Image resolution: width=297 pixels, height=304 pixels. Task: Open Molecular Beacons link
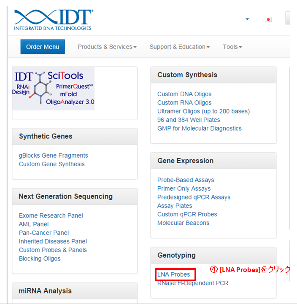pos(184,223)
